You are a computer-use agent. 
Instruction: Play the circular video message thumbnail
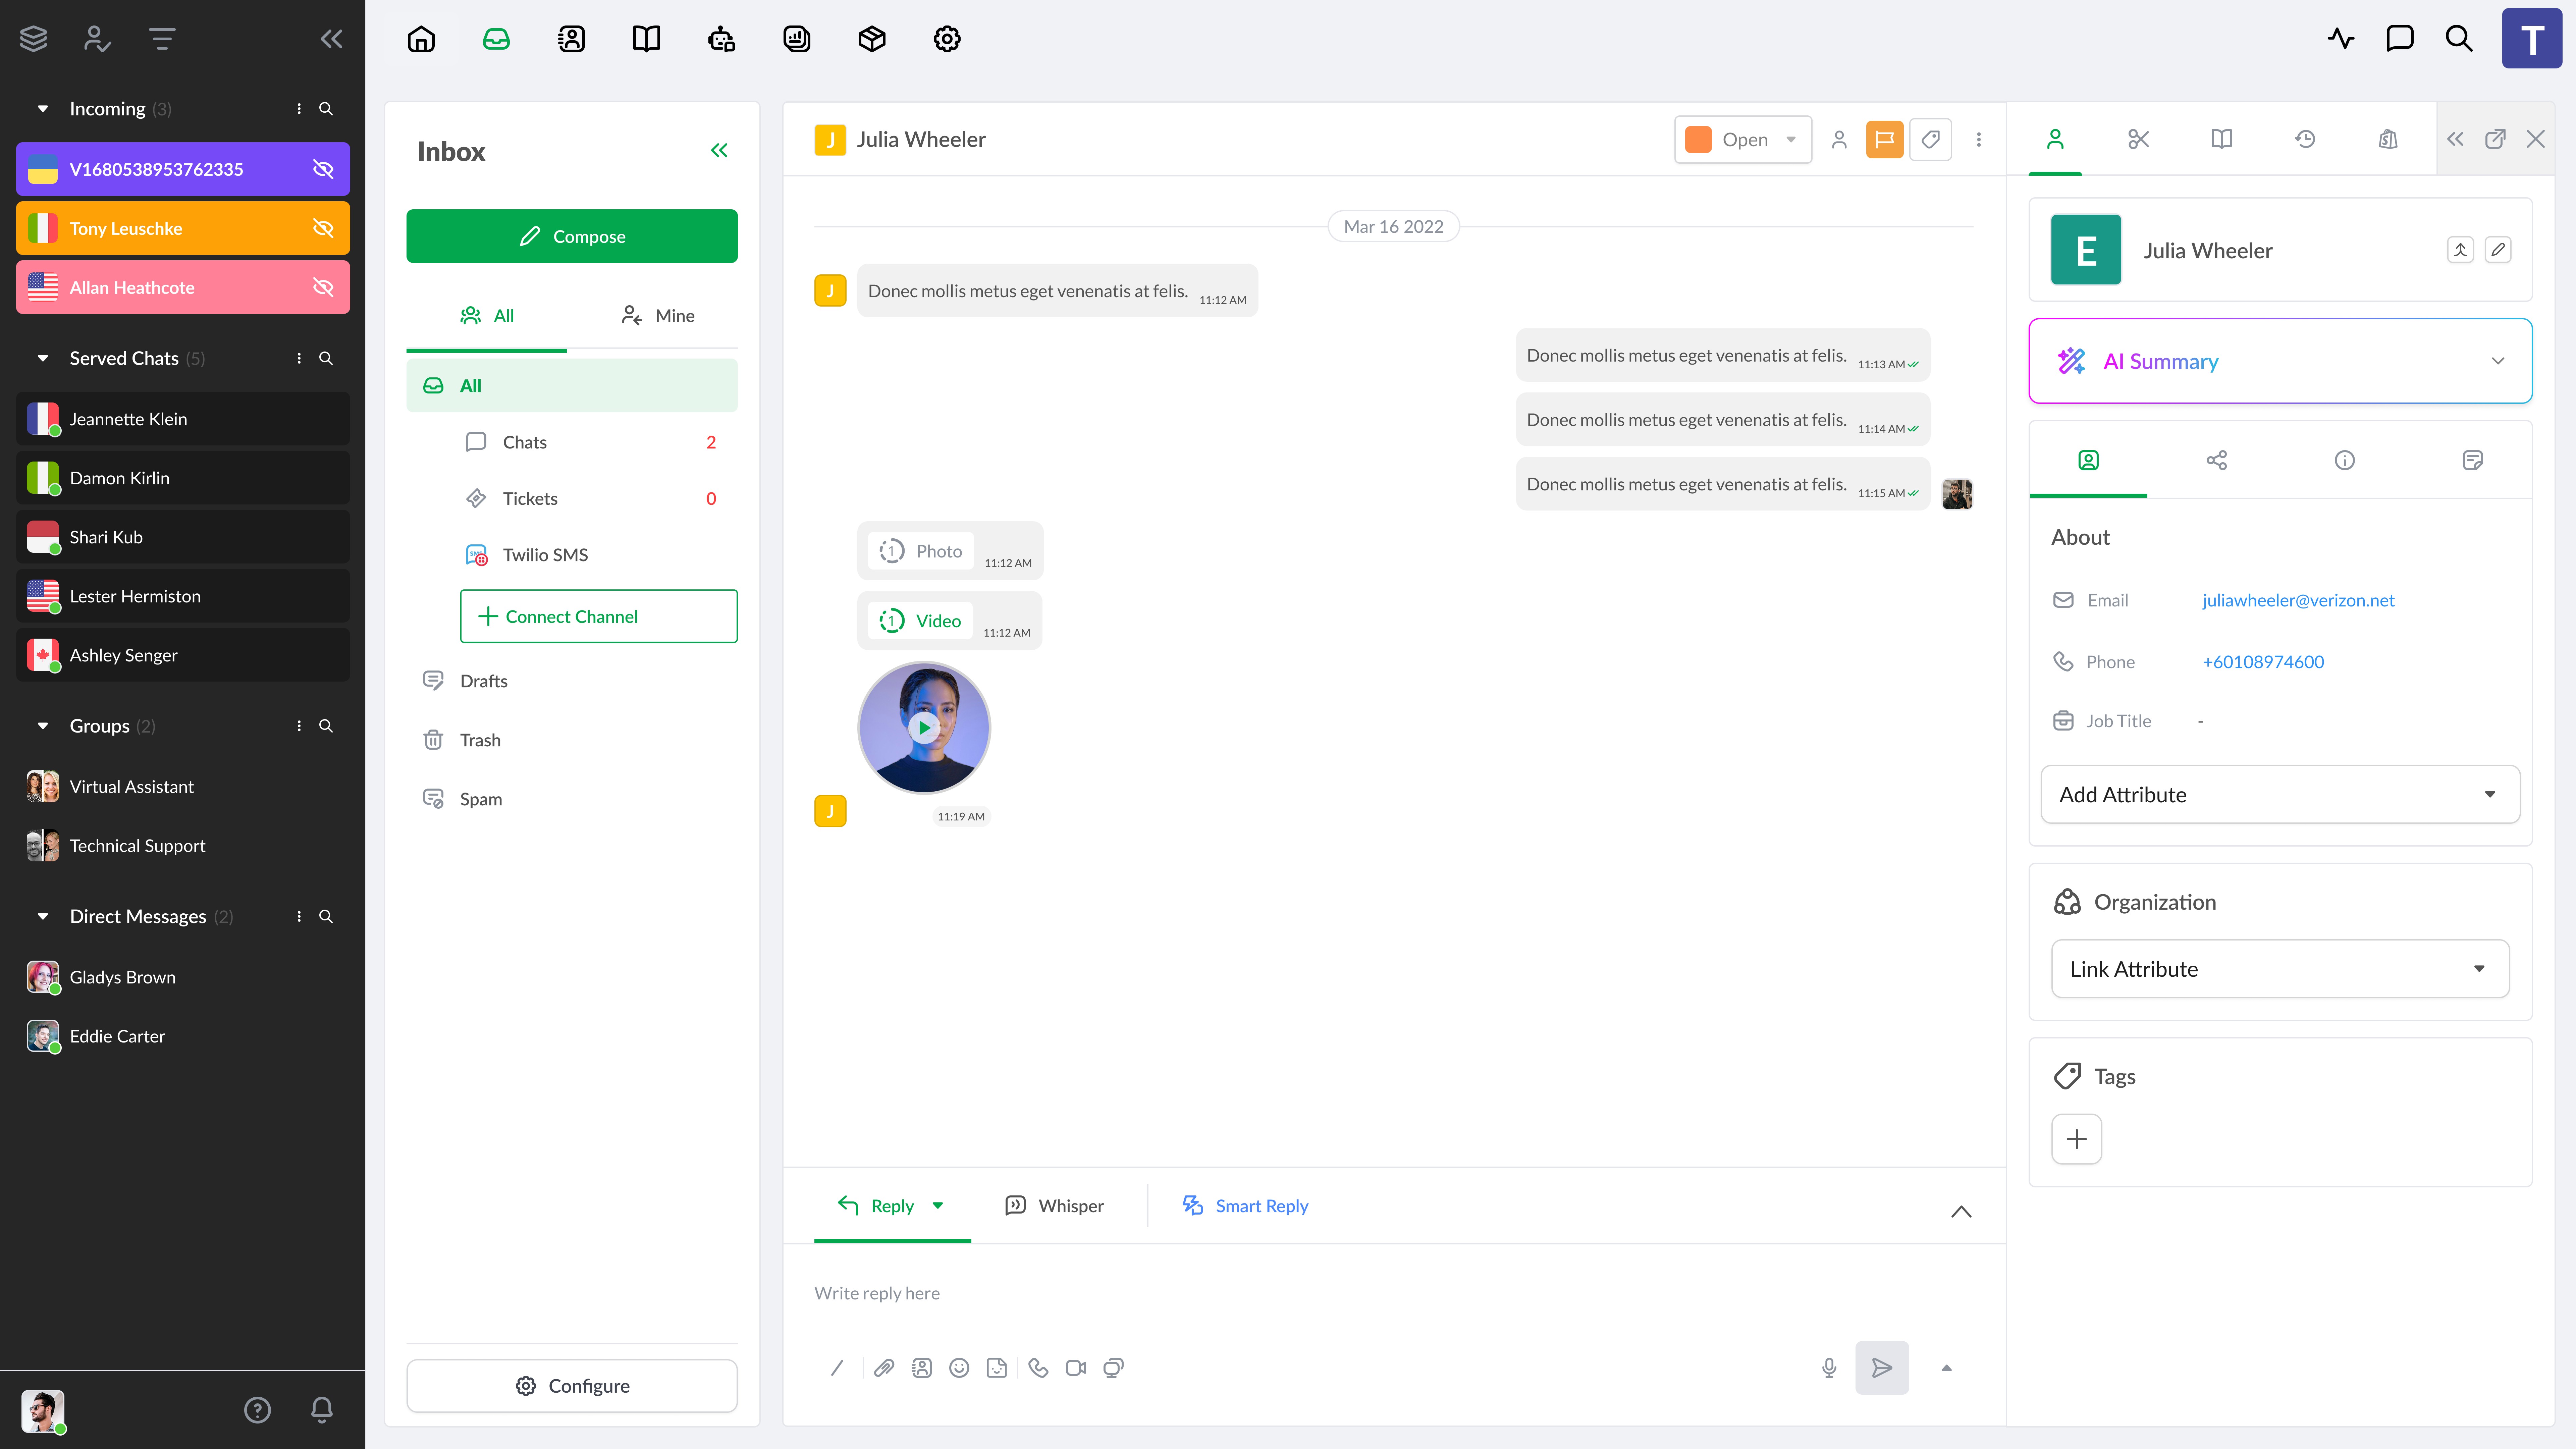924,728
